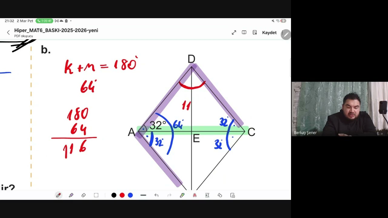388x218 pixels.
Task: Click the question label 'b.'
Action: pos(45,50)
